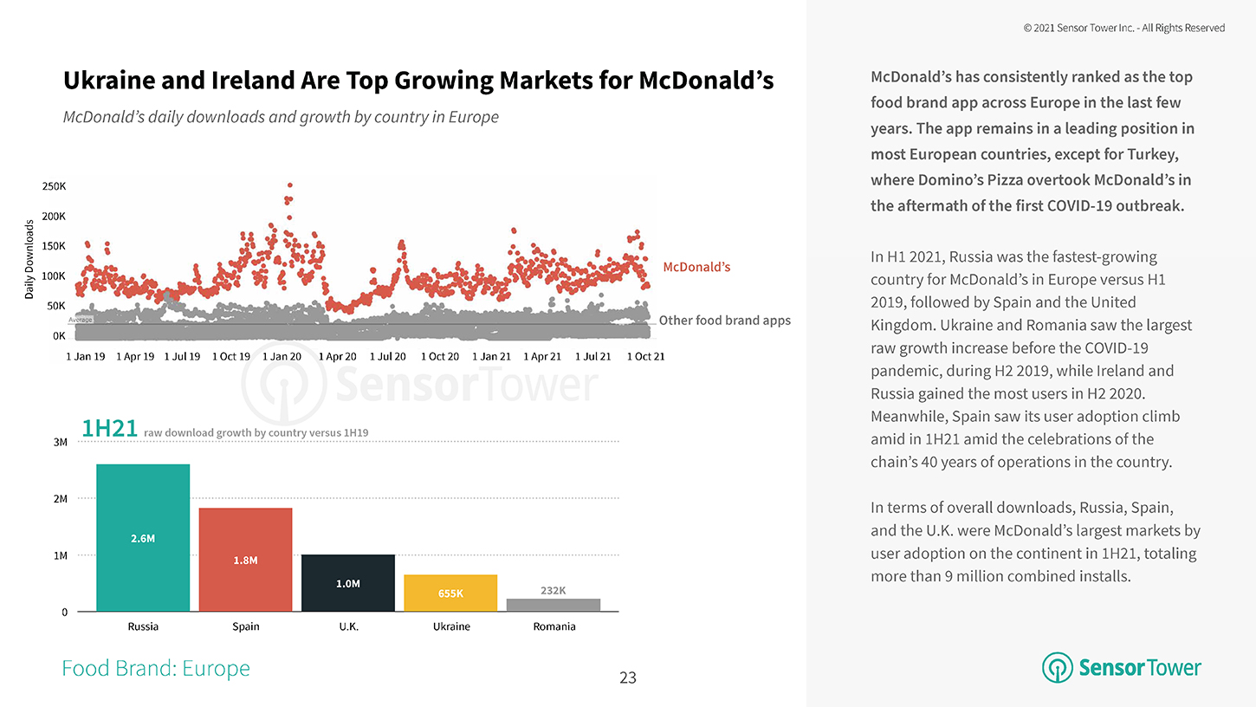Click the 1H21 heading above bar chart

point(108,428)
